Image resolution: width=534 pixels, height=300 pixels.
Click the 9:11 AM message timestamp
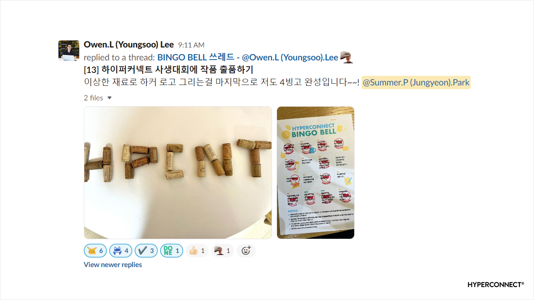[191, 45]
